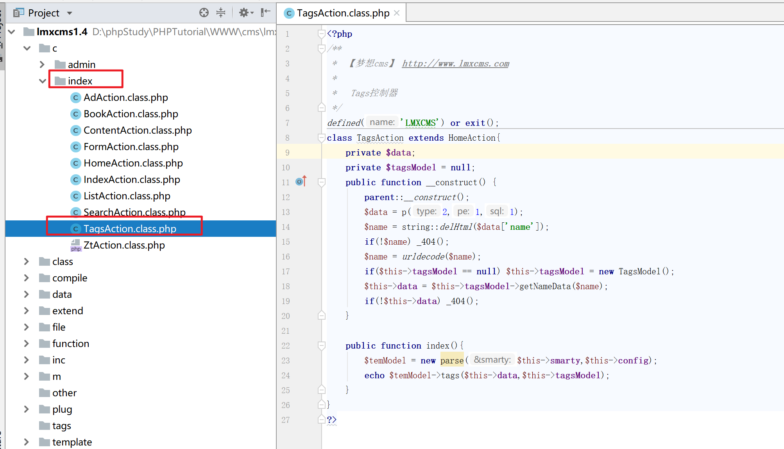Select ZtAction.class.php file

tap(124, 245)
